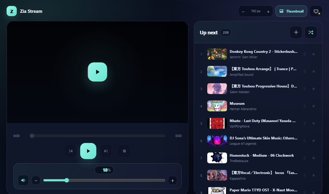Viewport: 329px width, 194px height.
Task: Remove Touhou Arrange Trance track
Action: [x=313, y=72]
